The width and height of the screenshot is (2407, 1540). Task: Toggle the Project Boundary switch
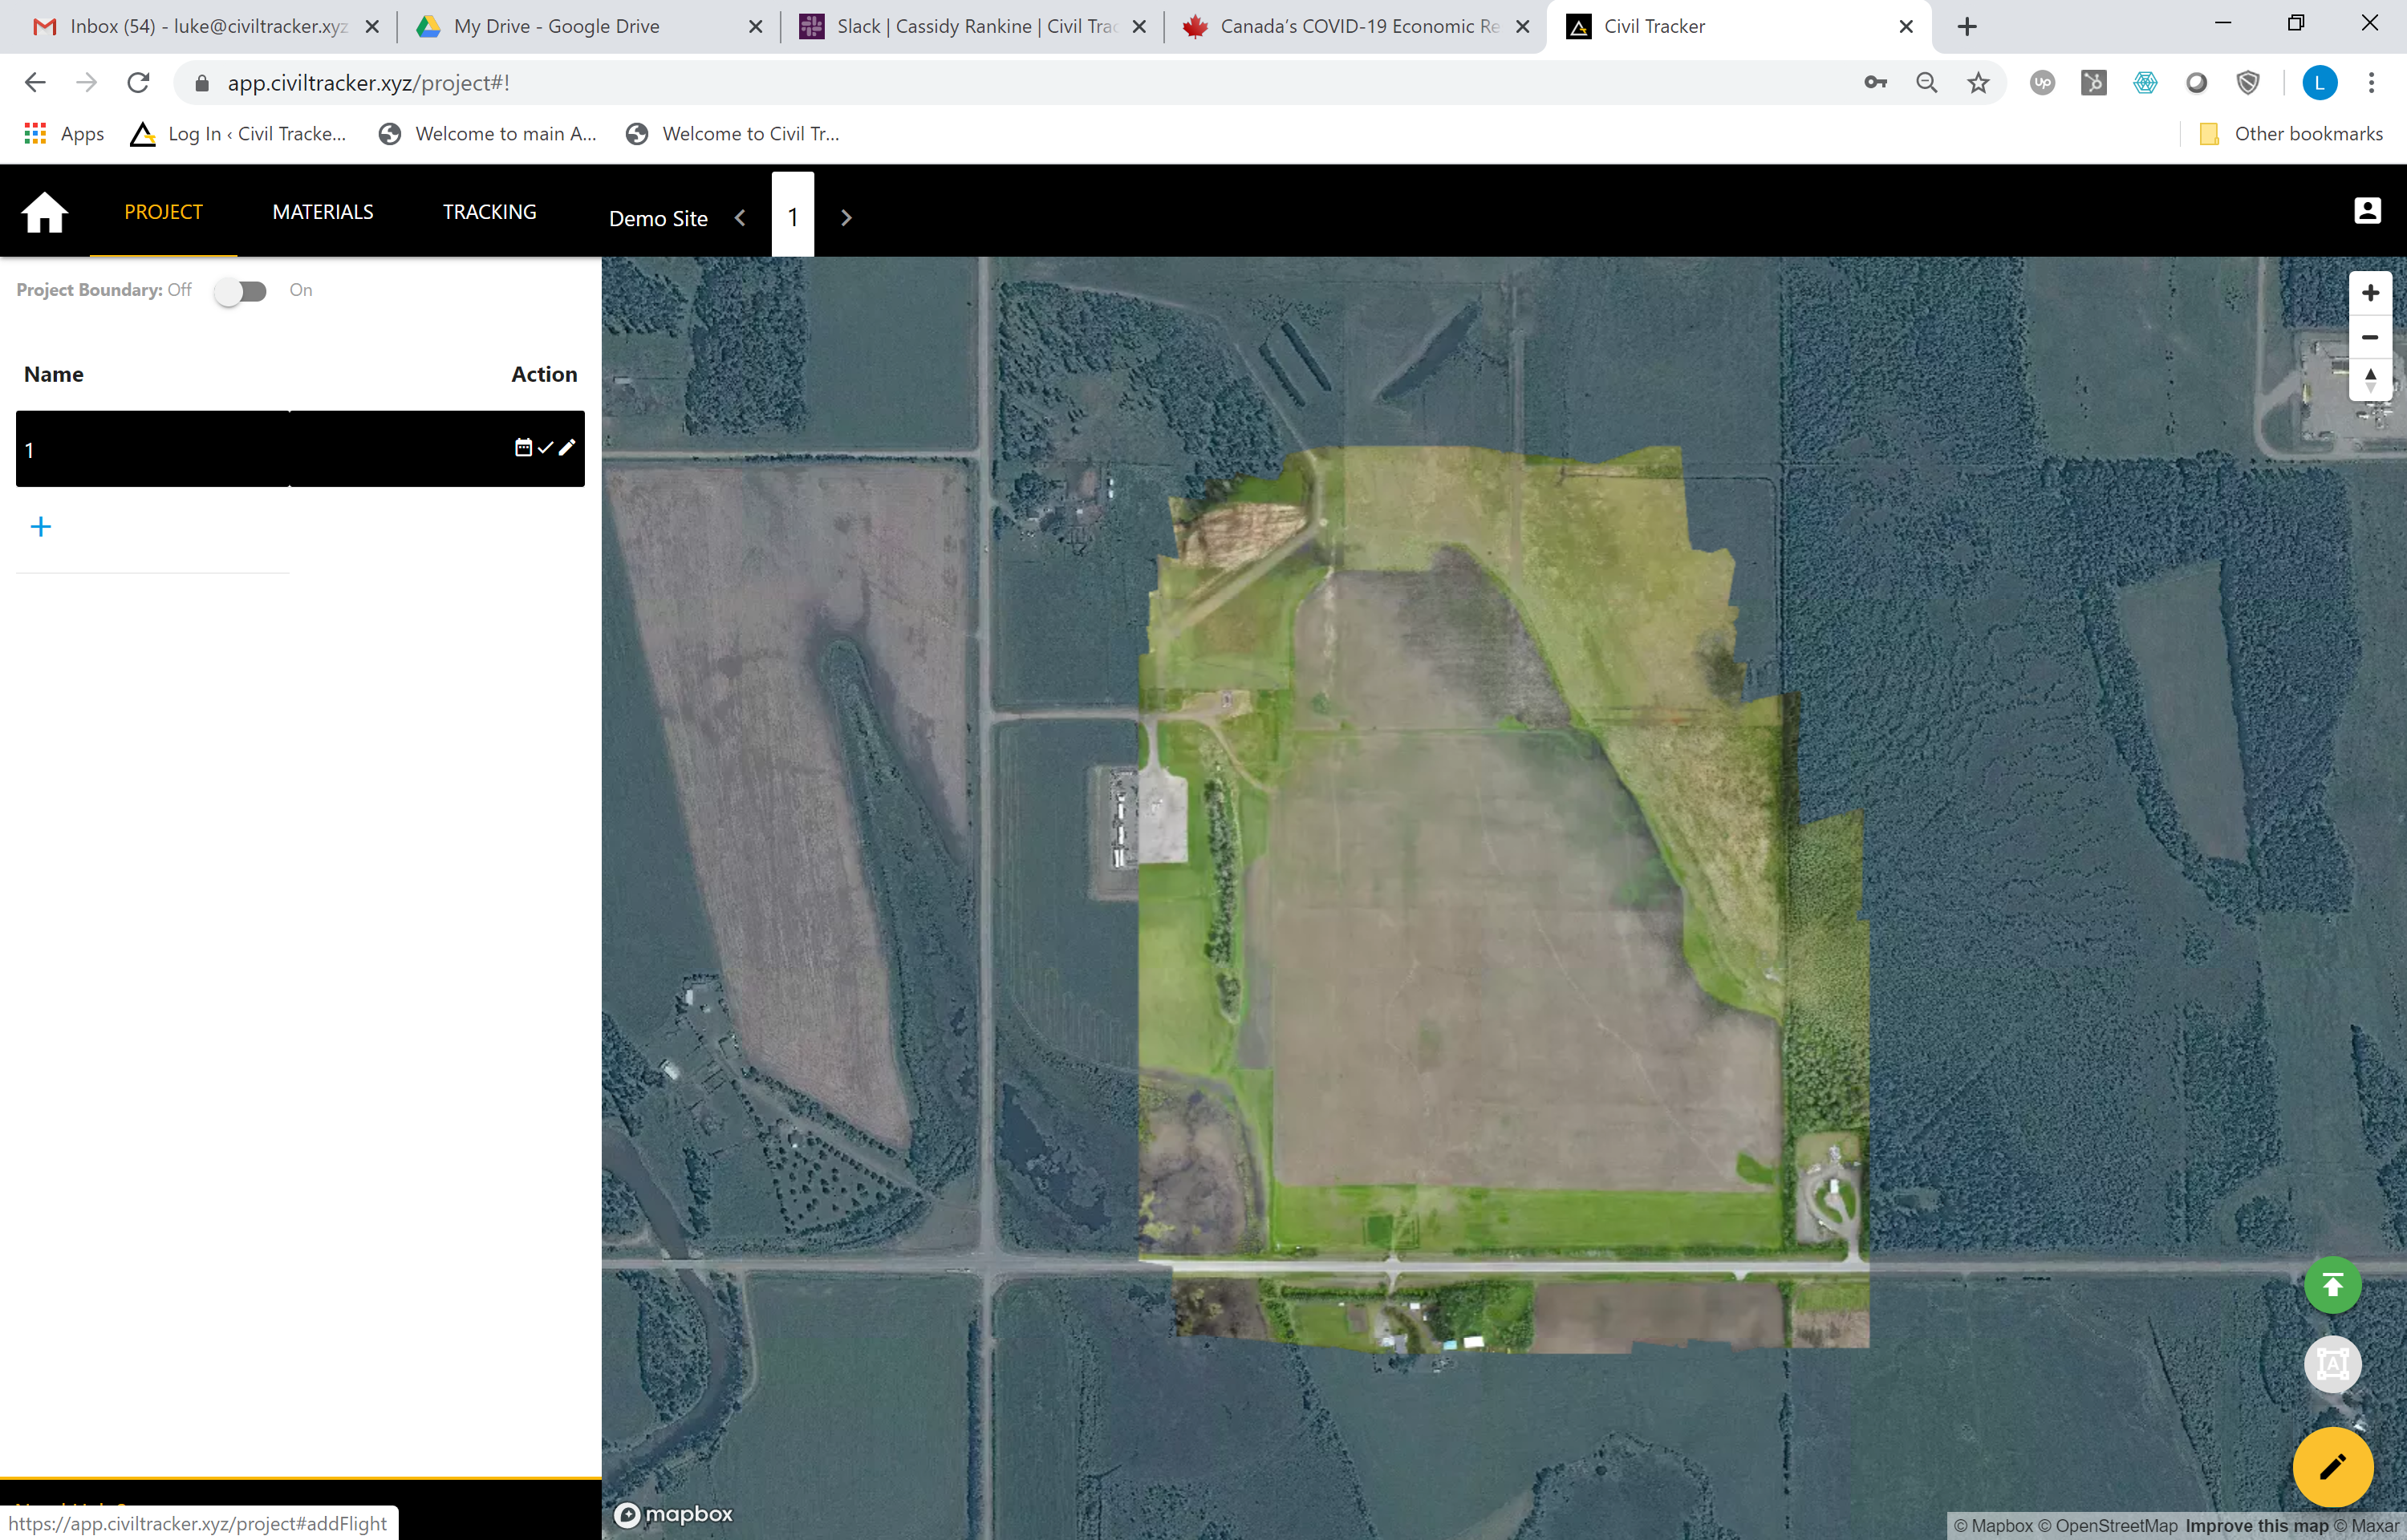(x=241, y=291)
